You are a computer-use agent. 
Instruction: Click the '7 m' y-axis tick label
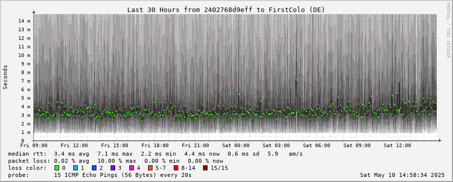(x=26, y=81)
